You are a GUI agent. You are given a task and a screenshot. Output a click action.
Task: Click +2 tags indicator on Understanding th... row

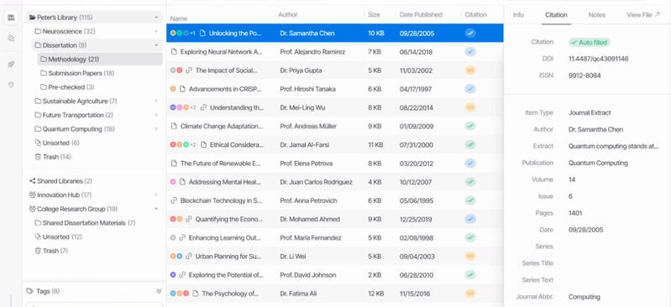point(193,107)
